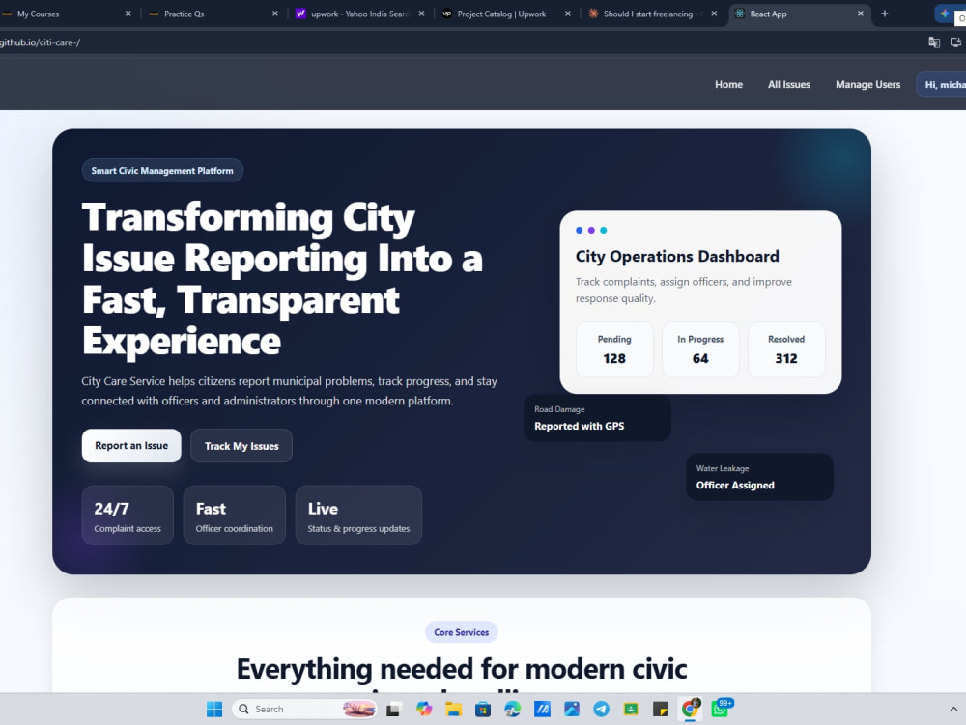
Task: Open the Windows Start menu
Action: click(214, 709)
